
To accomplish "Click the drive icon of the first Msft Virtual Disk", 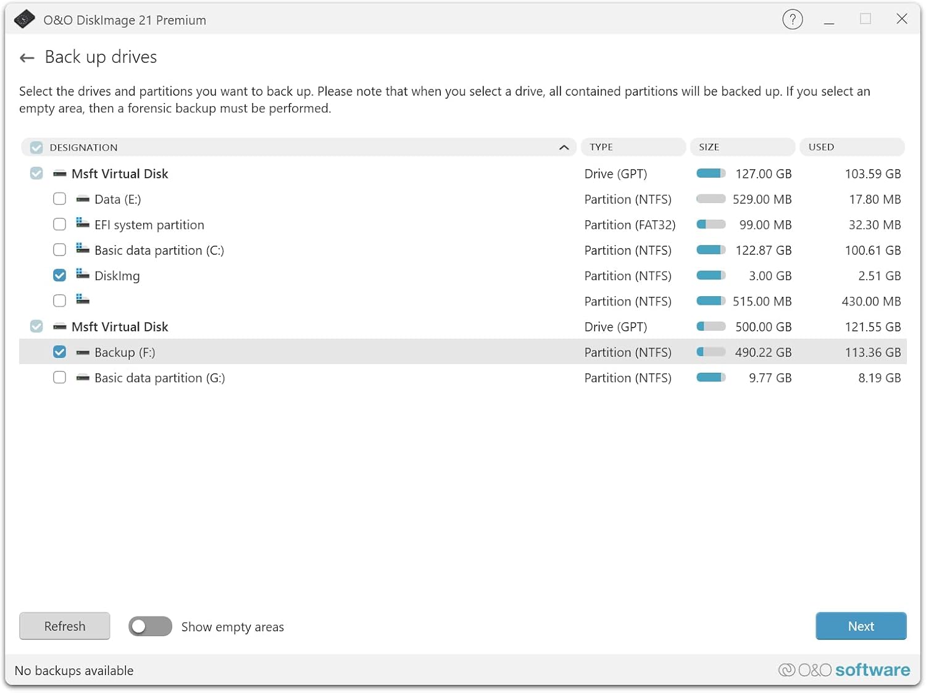I will (x=60, y=173).
